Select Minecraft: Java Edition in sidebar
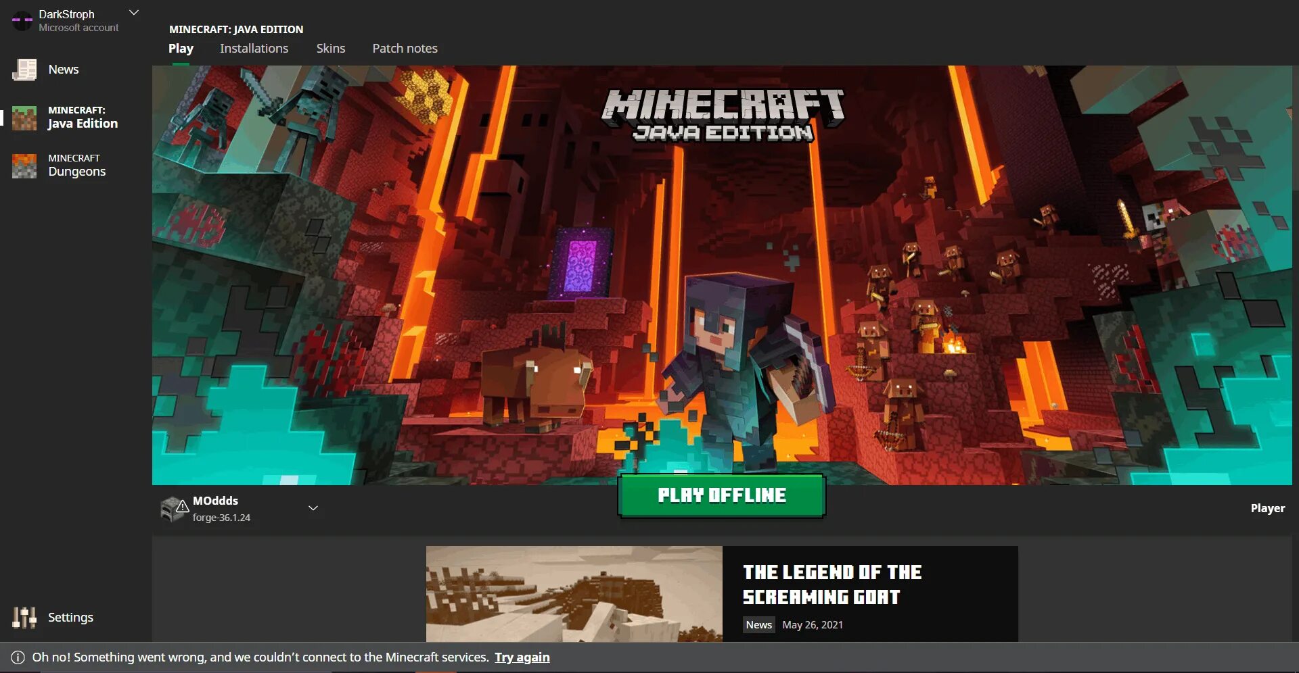 tap(83, 117)
